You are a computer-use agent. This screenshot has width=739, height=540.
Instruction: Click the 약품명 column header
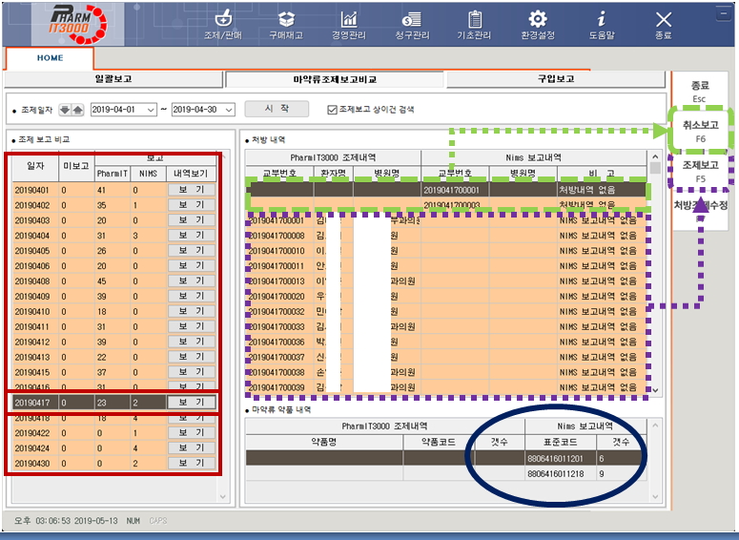coord(324,442)
